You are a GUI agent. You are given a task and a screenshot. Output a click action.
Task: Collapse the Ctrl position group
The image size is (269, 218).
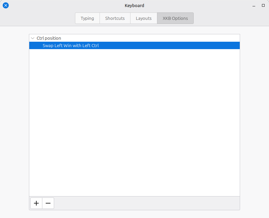coord(33,38)
